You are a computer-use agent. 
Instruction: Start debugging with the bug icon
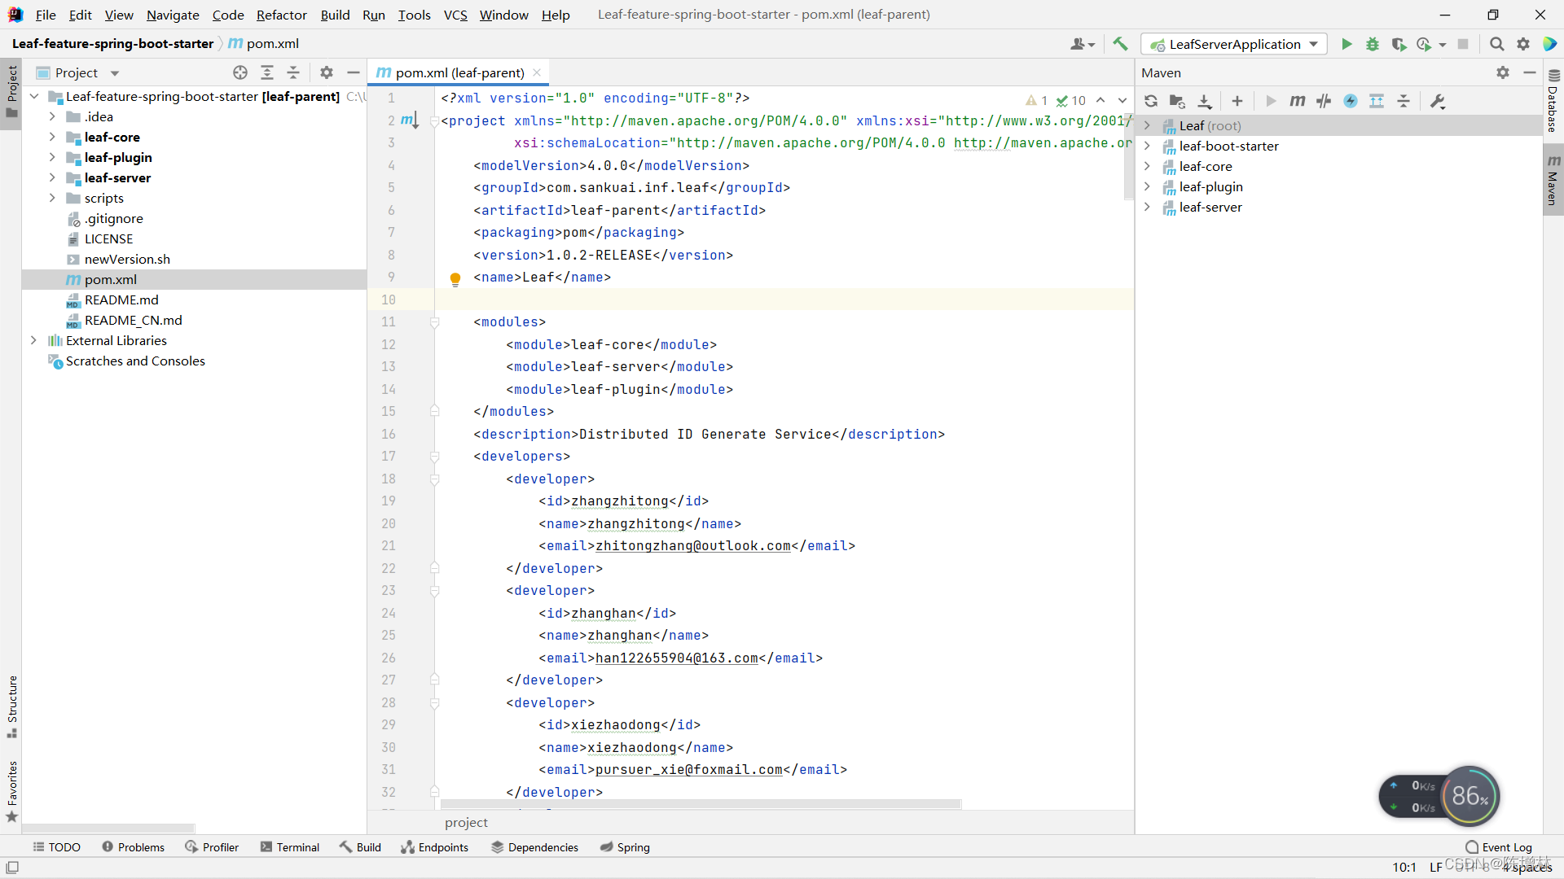1373,44
